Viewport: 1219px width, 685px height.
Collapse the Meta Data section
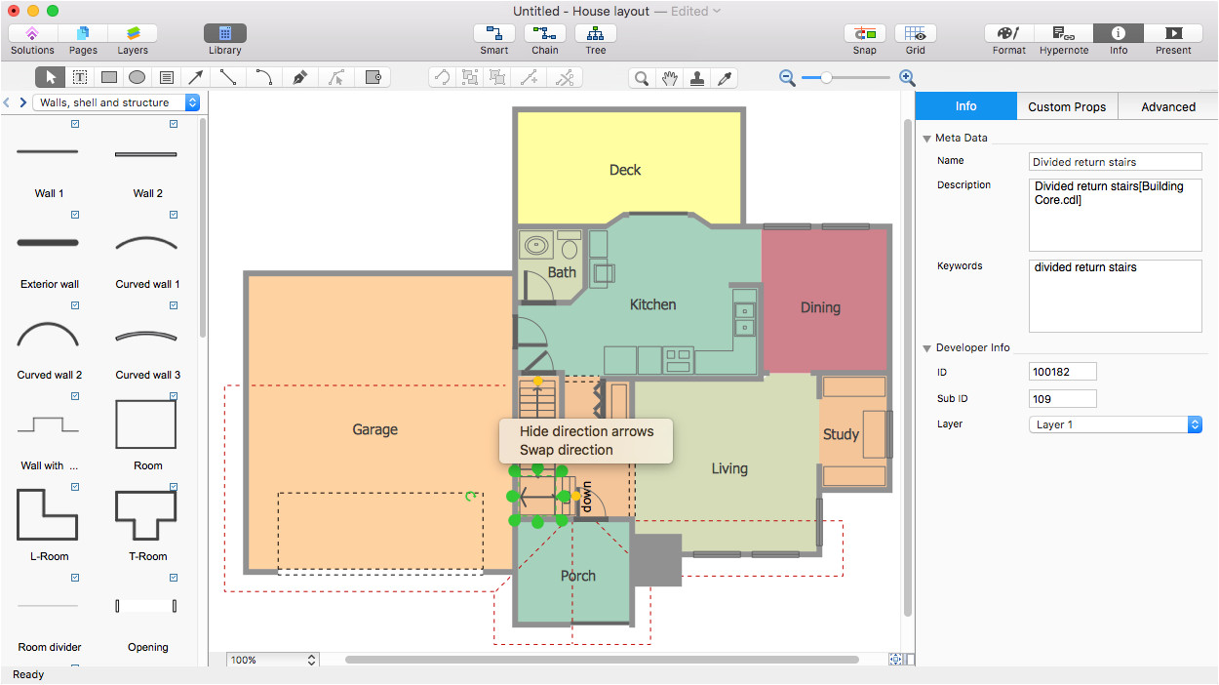coord(926,139)
